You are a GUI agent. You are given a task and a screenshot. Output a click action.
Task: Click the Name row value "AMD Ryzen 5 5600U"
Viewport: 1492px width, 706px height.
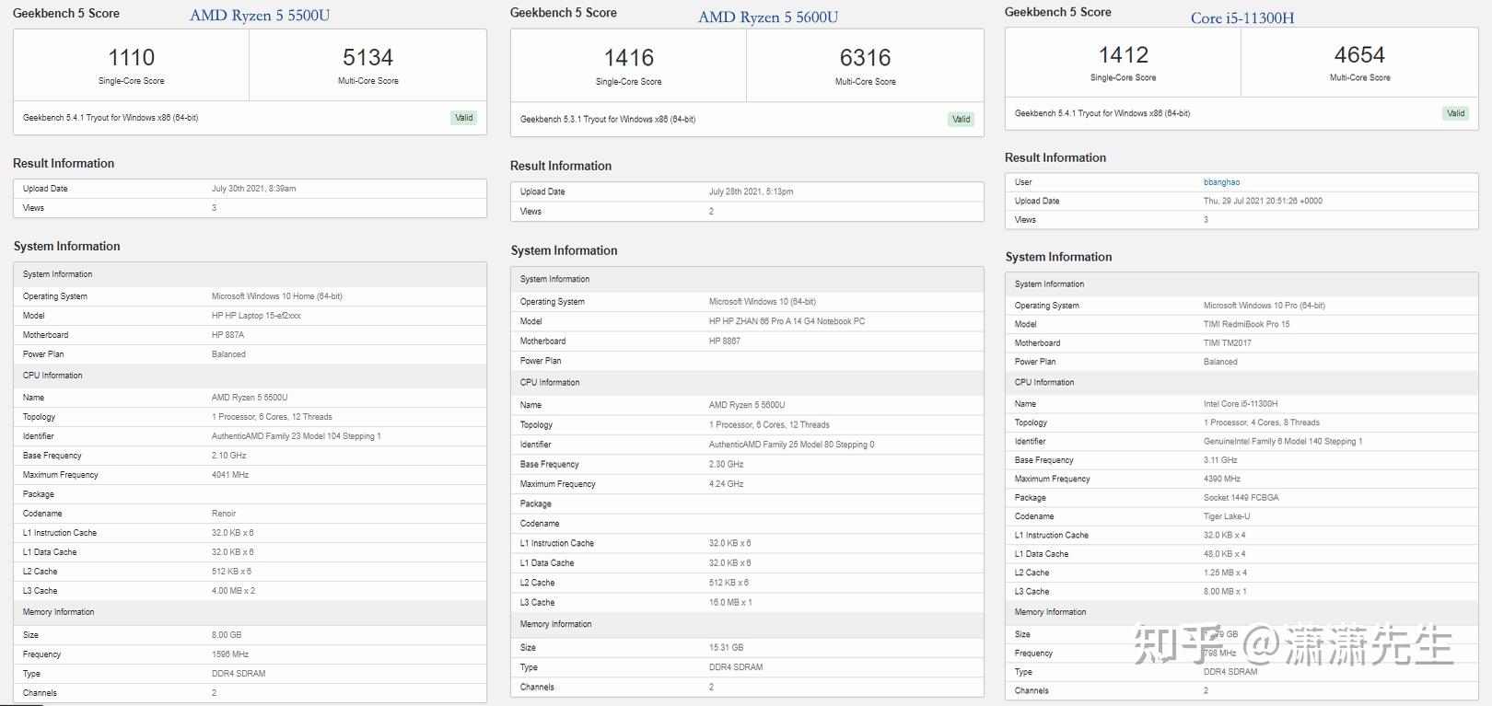pyautogui.click(x=747, y=405)
